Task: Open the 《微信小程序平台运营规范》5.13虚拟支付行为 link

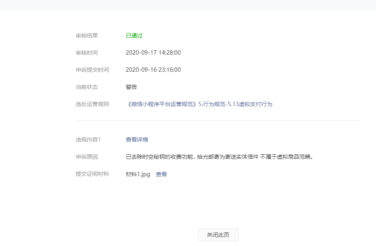Action: tap(199, 104)
